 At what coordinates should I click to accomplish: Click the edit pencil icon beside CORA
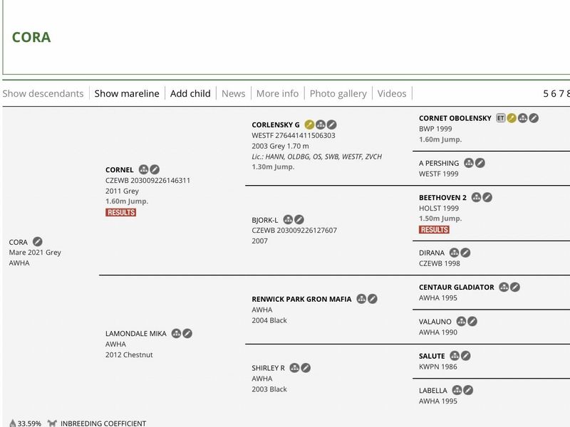[38, 242]
